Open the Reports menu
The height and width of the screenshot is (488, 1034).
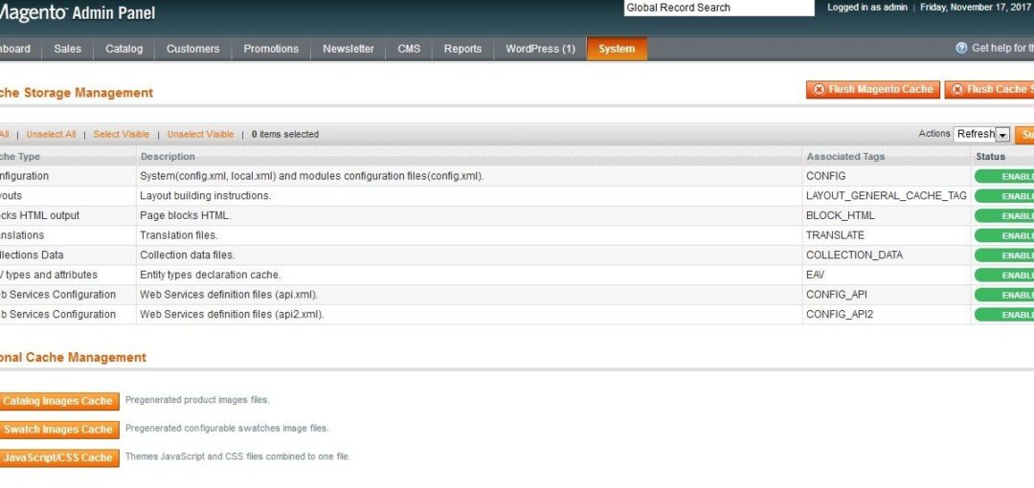[463, 49]
